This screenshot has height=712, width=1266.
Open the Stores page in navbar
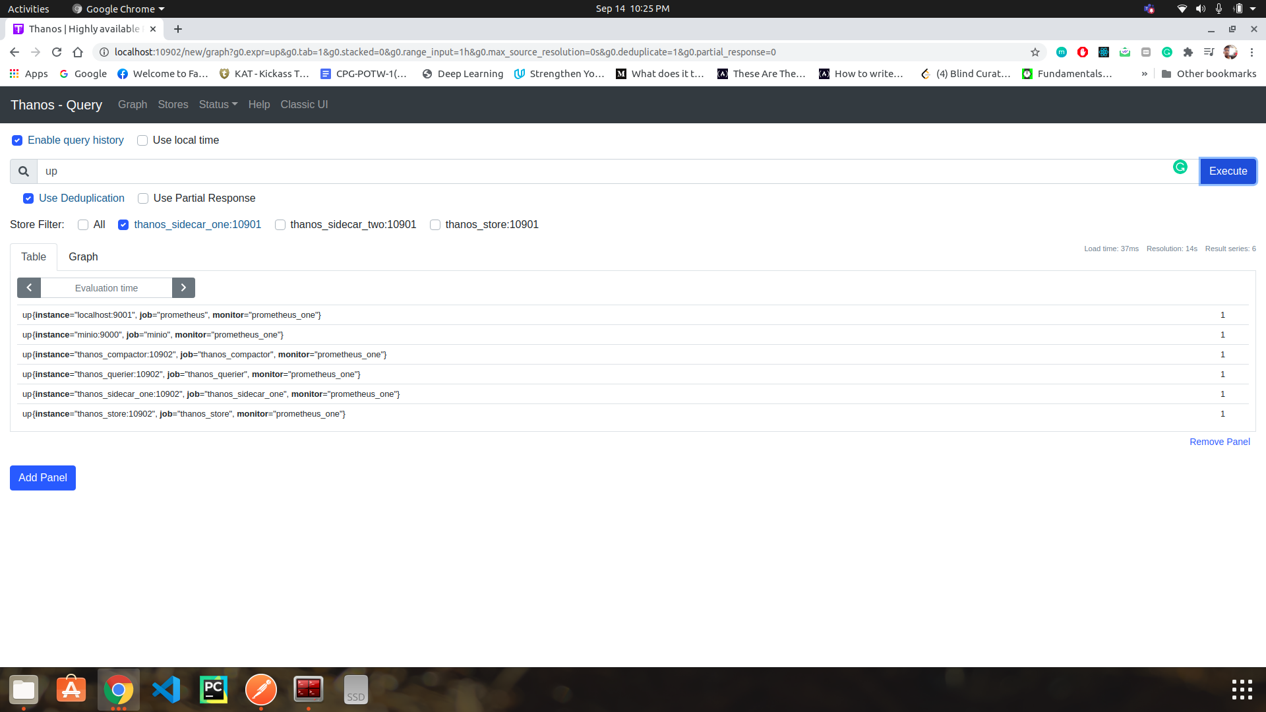173,105
